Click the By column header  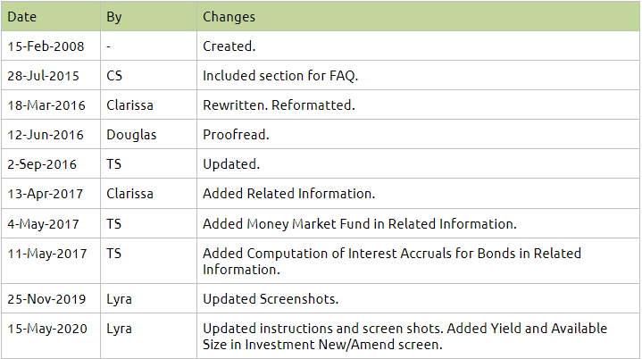pos(113,17)
